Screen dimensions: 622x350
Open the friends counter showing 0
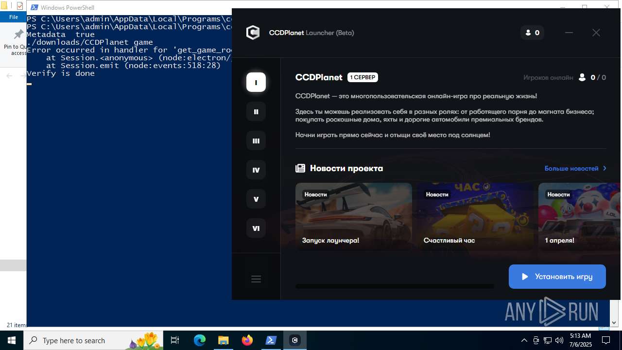coord(532,33)
